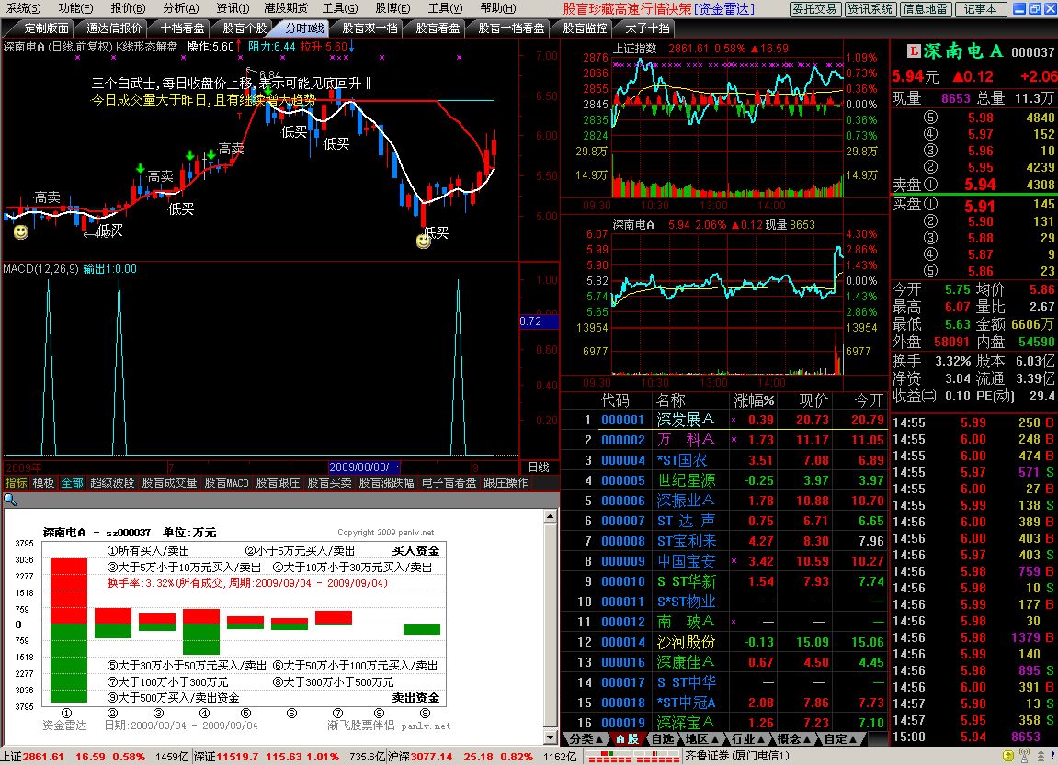Click the 委托交易 button
The height and width of the screenshot is (765, 1058).
[815, 9]
